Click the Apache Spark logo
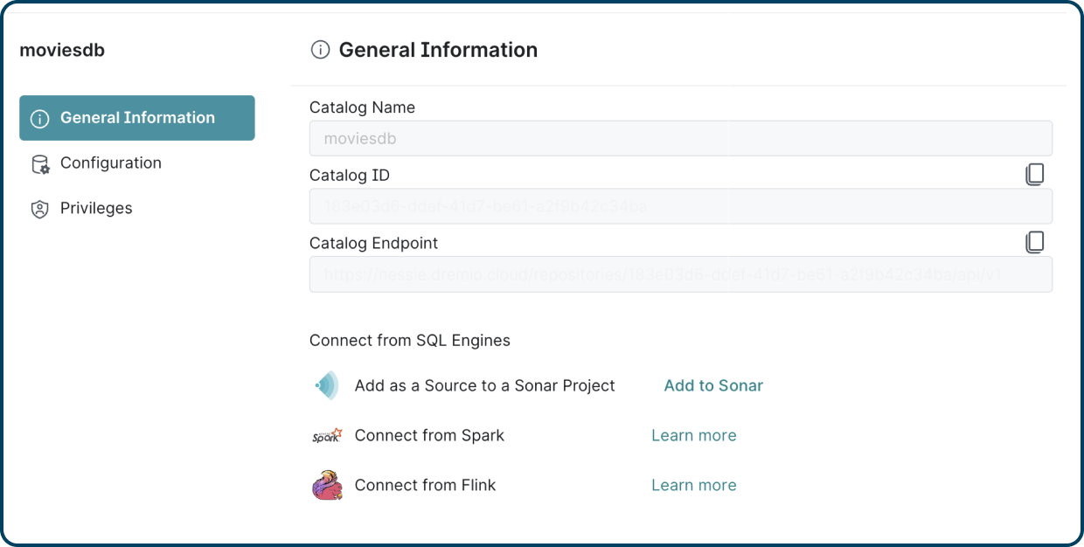Screen dimensions: 1084x547 click(326, 435)
